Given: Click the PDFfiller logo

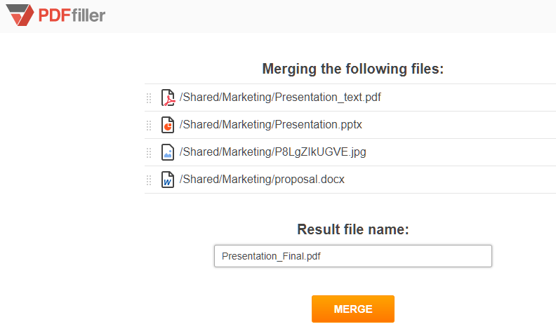Looking at the screenshot, I should [x=56, y=15].
